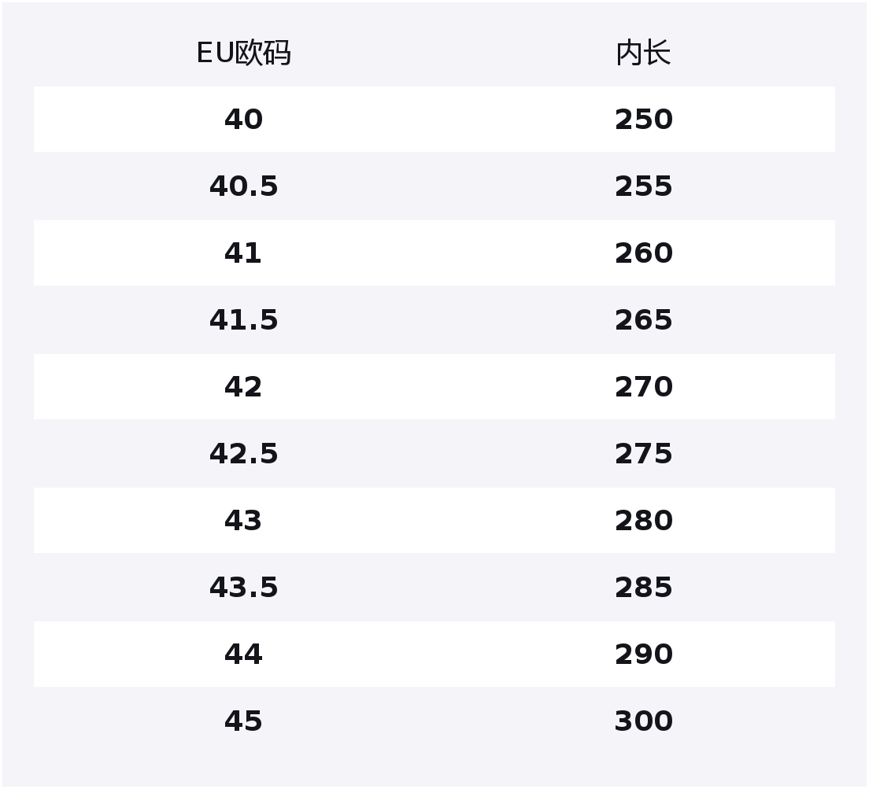This screenshot has width=869, height=789.
Task: Select EU size 42 cell
Action: [x=243, y=386]
